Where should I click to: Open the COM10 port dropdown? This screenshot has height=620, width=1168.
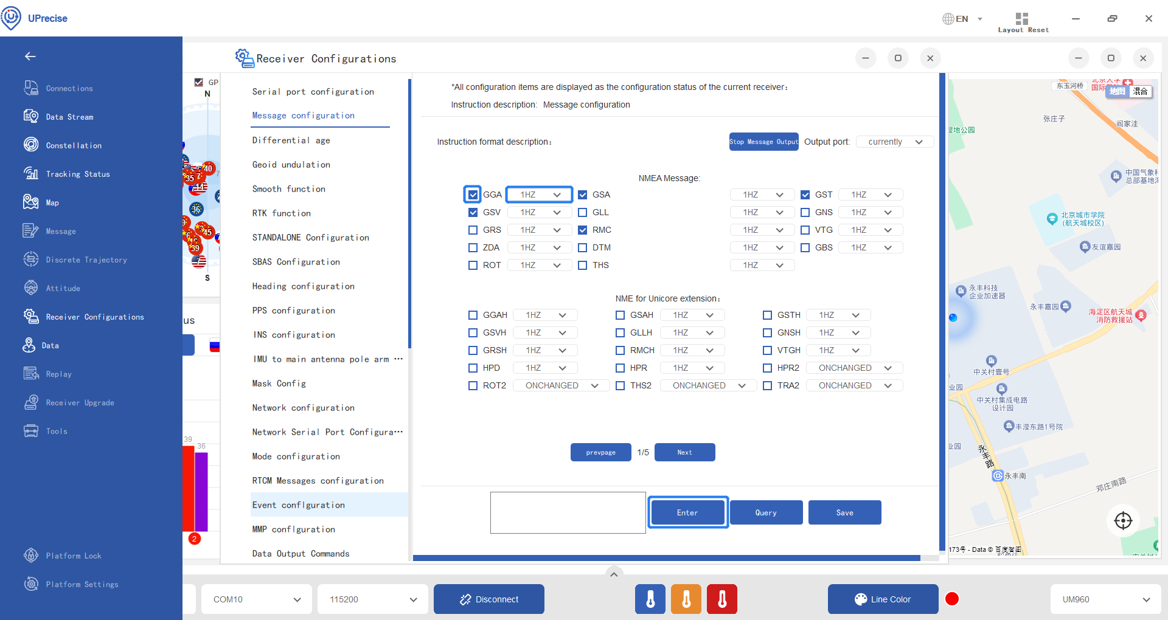click(x=257, y=599)
